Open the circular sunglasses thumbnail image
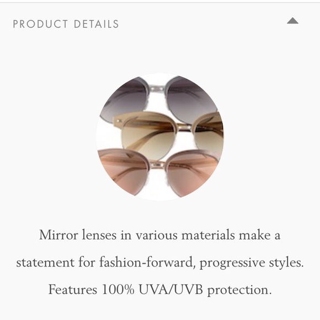This screenshot has height=320, width=320. coord(160,137)
